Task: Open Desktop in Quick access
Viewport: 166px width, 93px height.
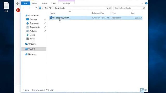Action: tap(33, 19)
